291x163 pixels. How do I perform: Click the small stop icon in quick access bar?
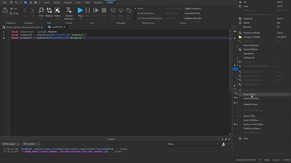tap(31, 2)
